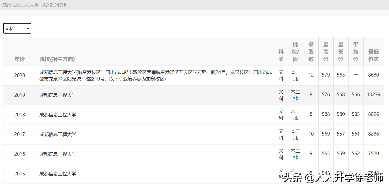Select 成都信息工程大学 in the 2015 row
The width and height of the screenshot is (389, 188).
(x=58, y=174)
